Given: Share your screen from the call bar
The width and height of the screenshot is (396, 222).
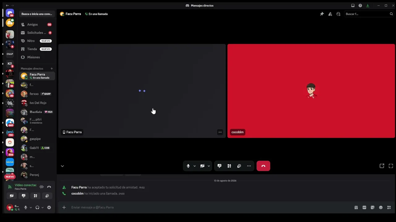Looking at the screenshot, I should pos(219,166).
